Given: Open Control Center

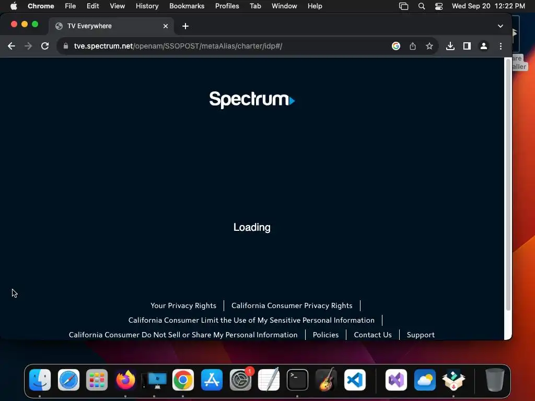Looking at the screenshot, I should point(439,6).
